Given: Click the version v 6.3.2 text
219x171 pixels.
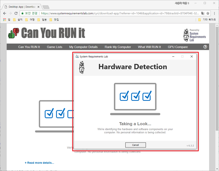Looking at the screenshot, I should click(x=190, y=146).
